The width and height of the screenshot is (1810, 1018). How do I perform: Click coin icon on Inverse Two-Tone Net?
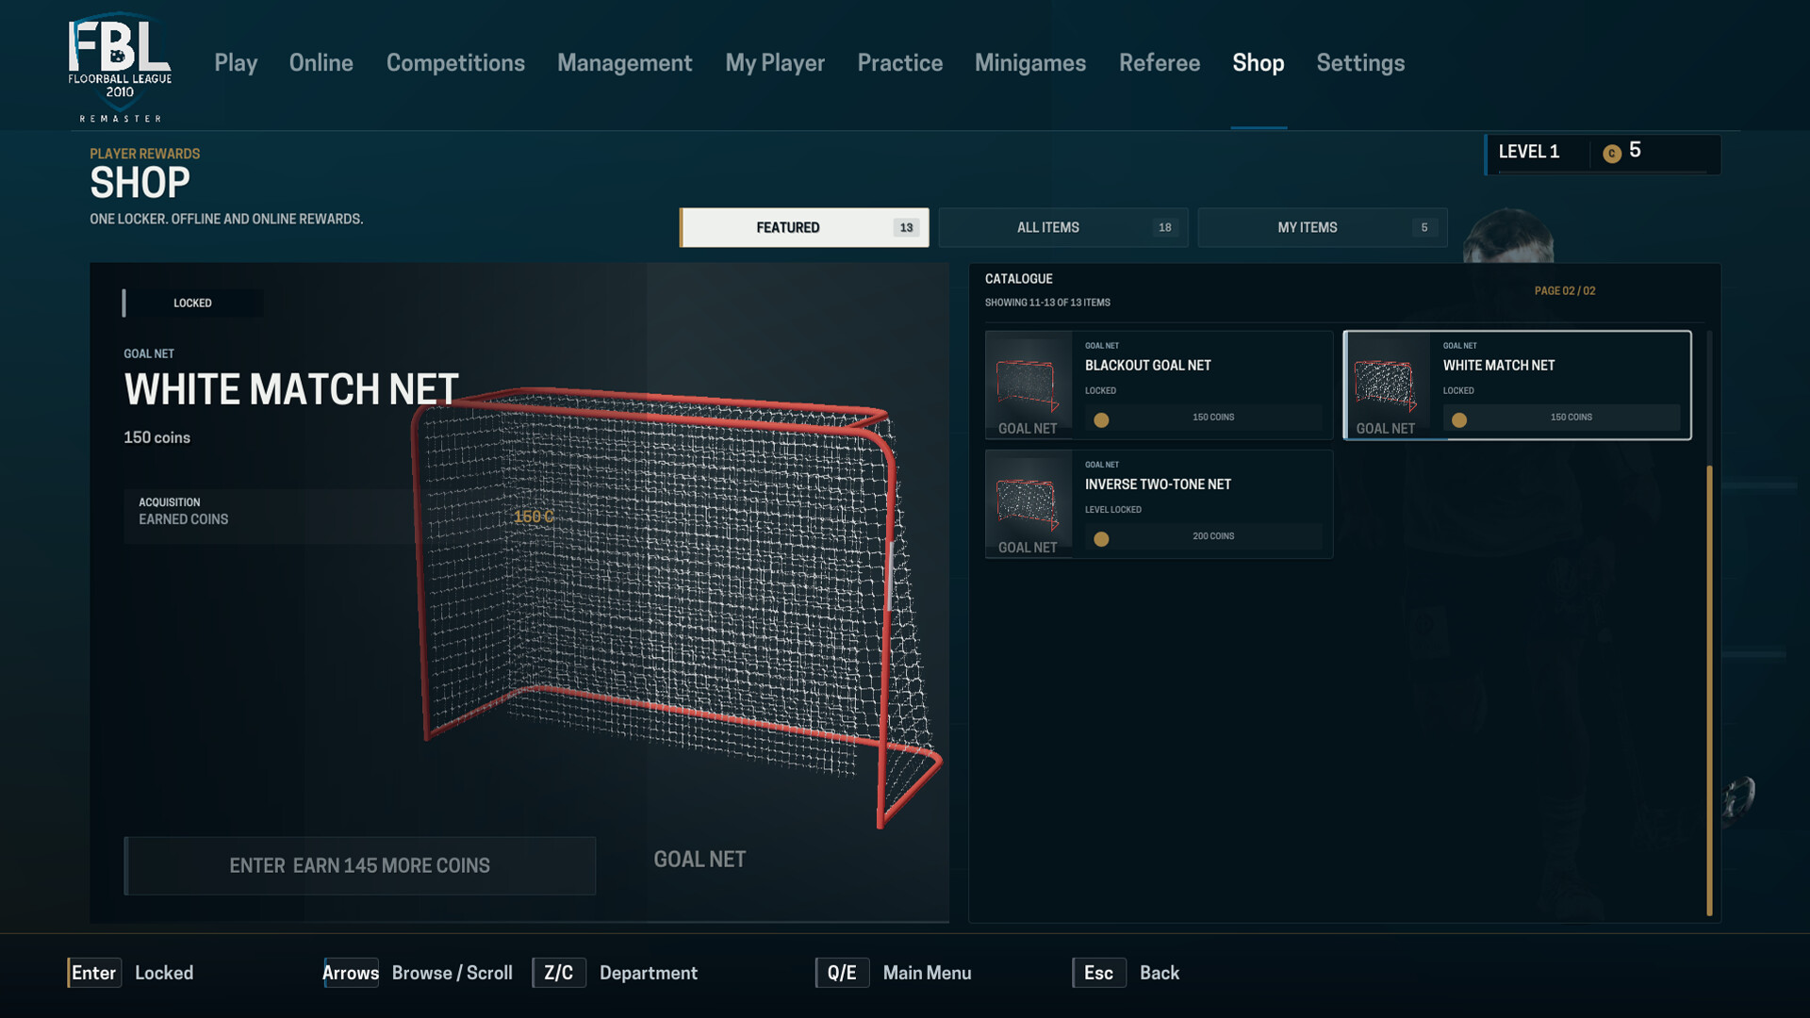click(x=1101, y=538)
